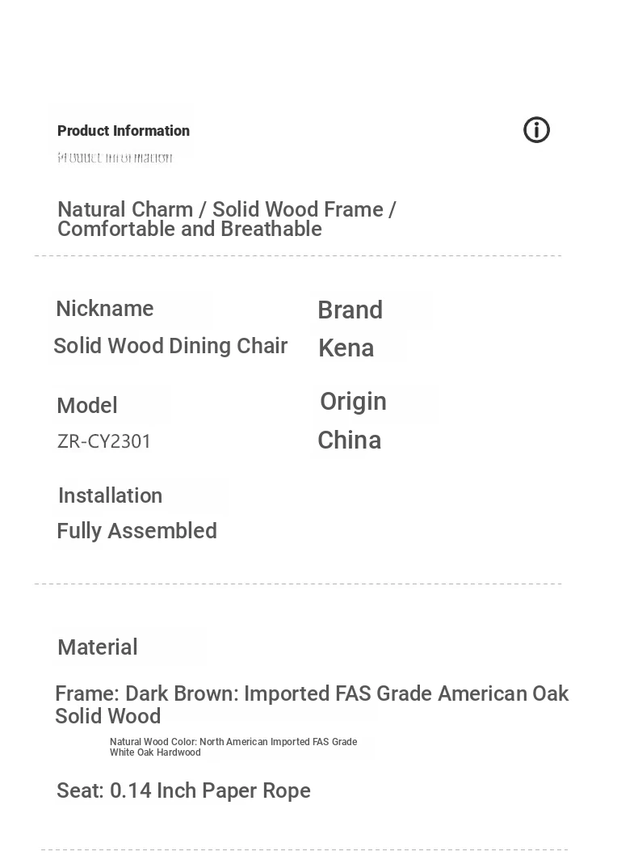Image resolution: width=638 pixels, height=864 pixels.
Task: Select the Model label
Action: (87, 406)
